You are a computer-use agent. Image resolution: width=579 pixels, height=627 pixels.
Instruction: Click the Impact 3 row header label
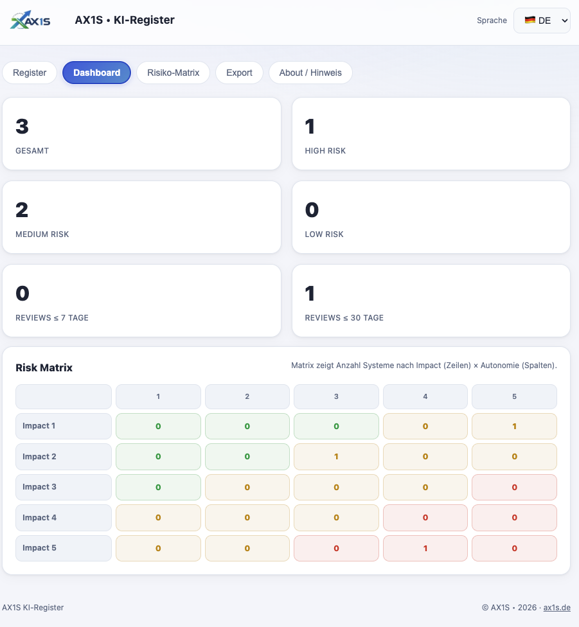pos(39,487)
